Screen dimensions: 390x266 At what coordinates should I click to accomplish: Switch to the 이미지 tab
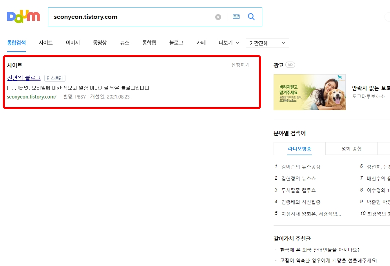pyautogui.click(x=73, y=43)
